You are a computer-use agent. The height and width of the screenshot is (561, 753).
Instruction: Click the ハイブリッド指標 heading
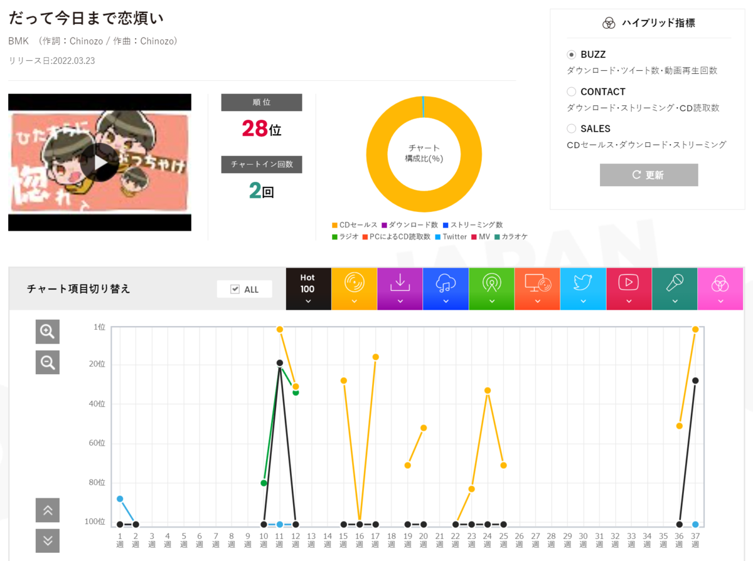[x=658, y=23]
